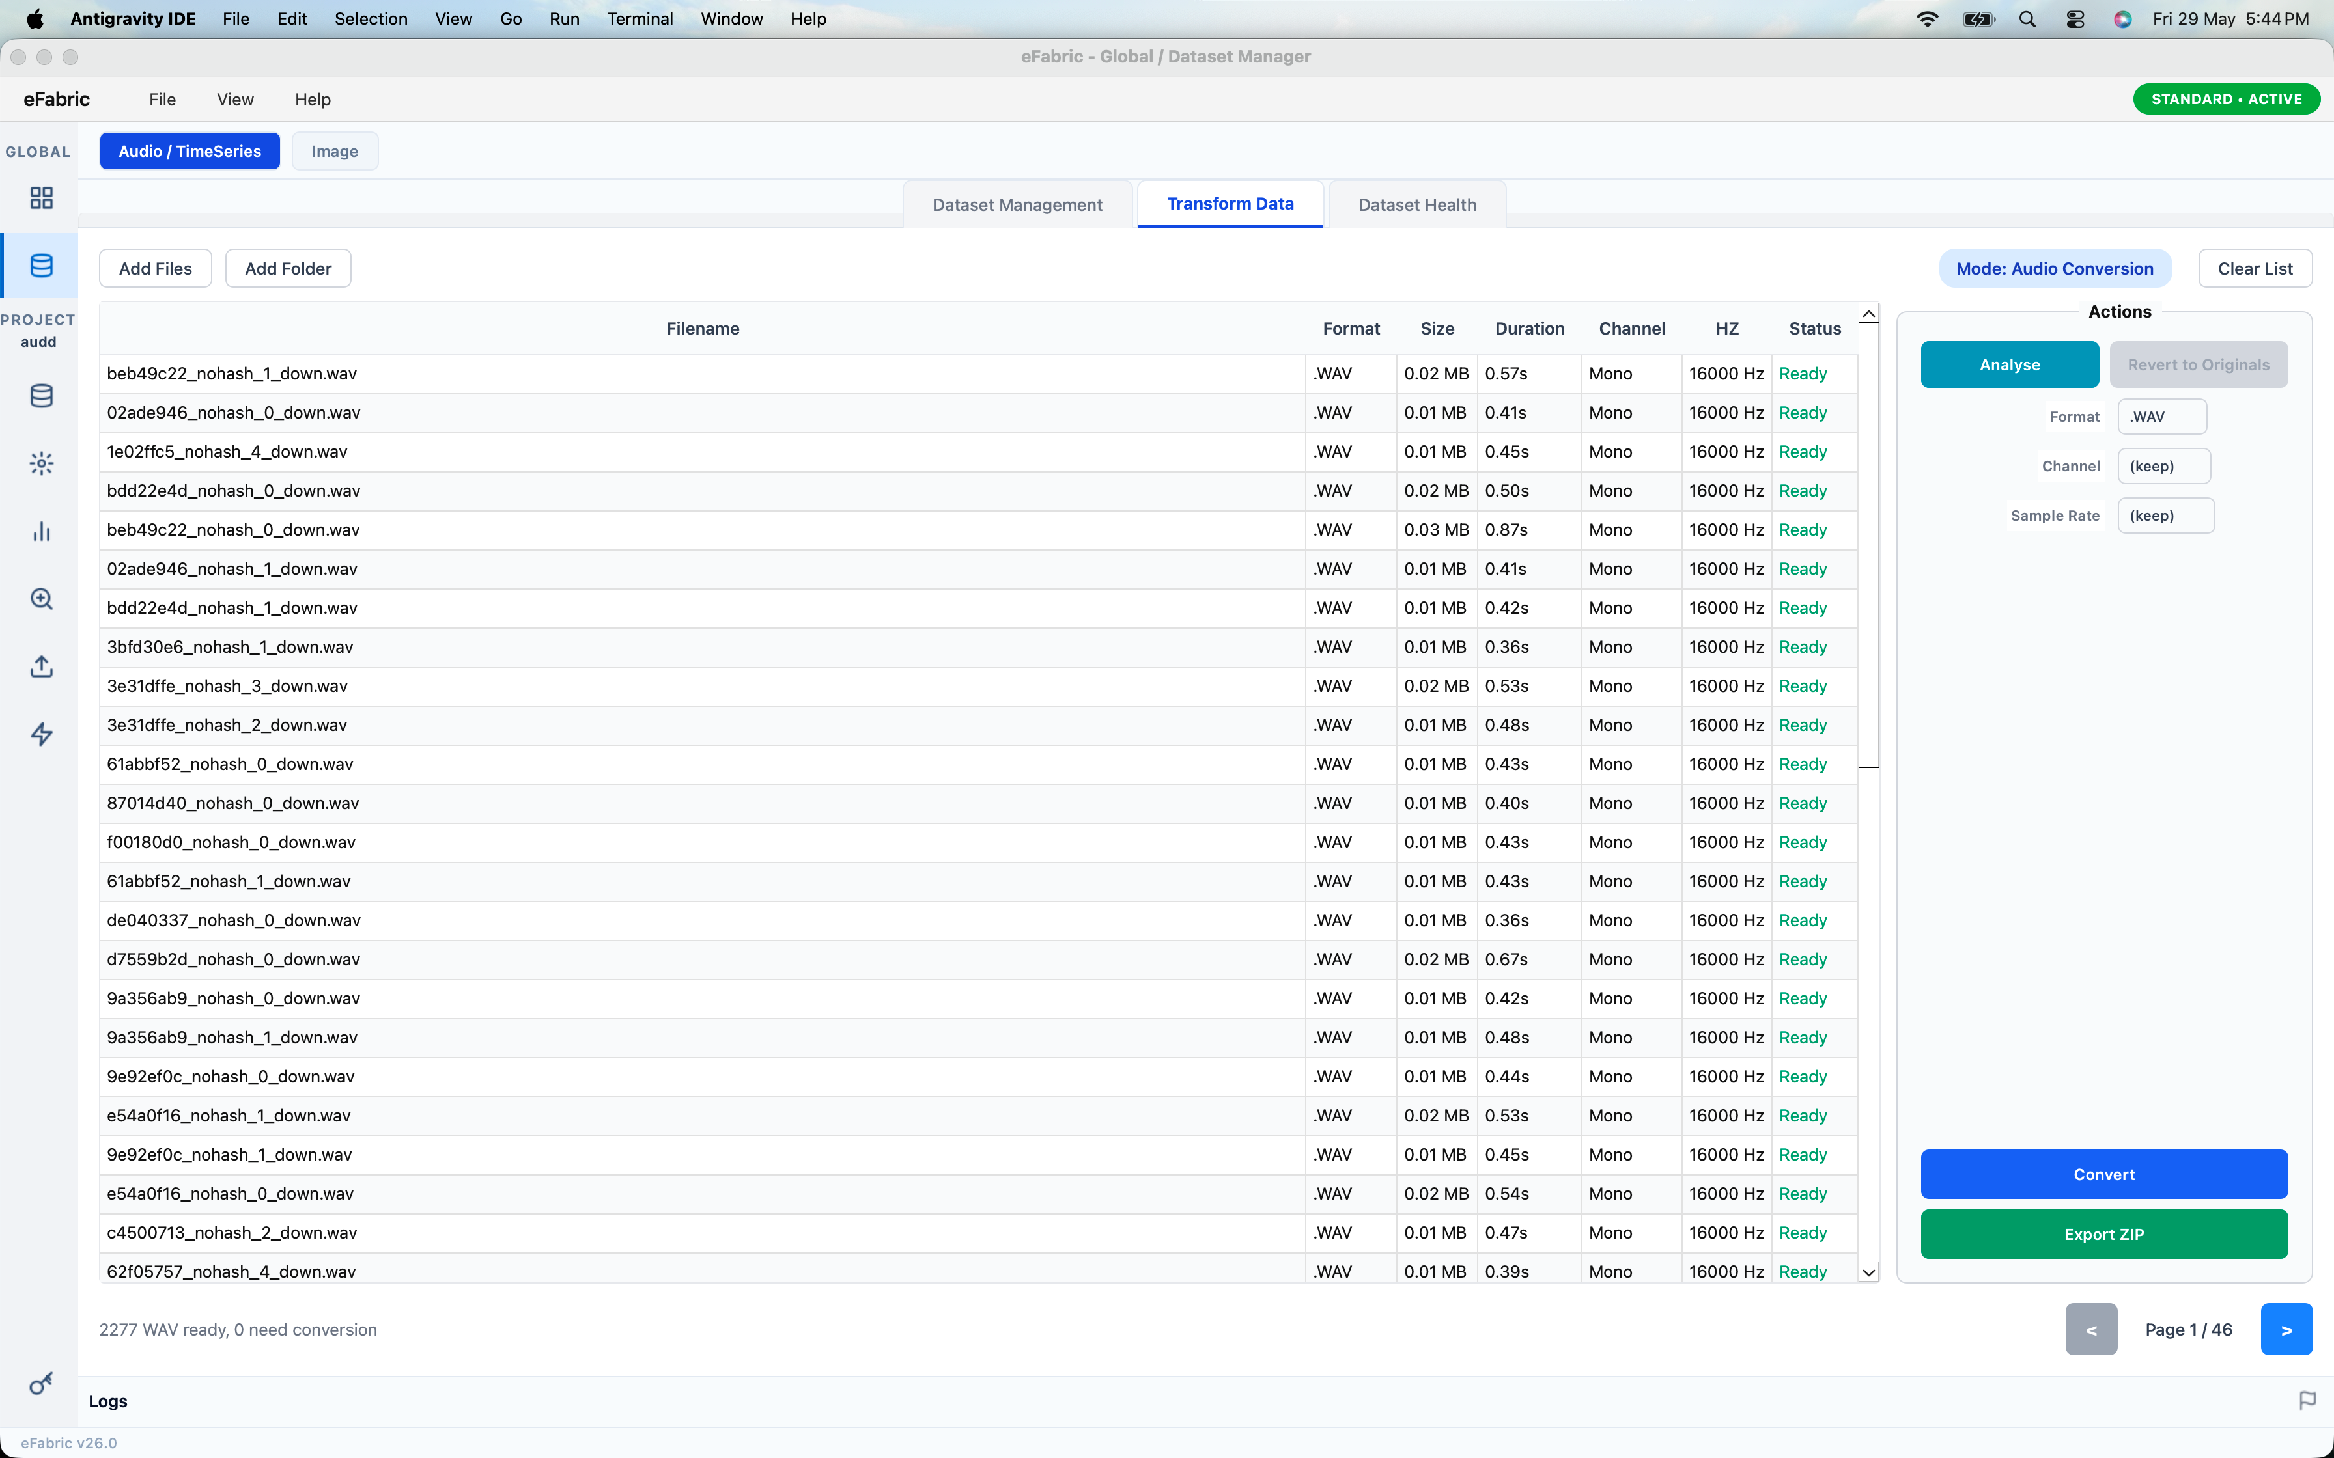Start conversion with the Convert button
Viewport: 2334px width, 1458px height.
point(2103,1174)
